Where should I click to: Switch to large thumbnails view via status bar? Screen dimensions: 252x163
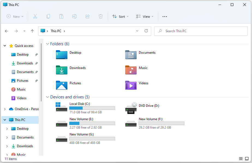pos(247,158)
